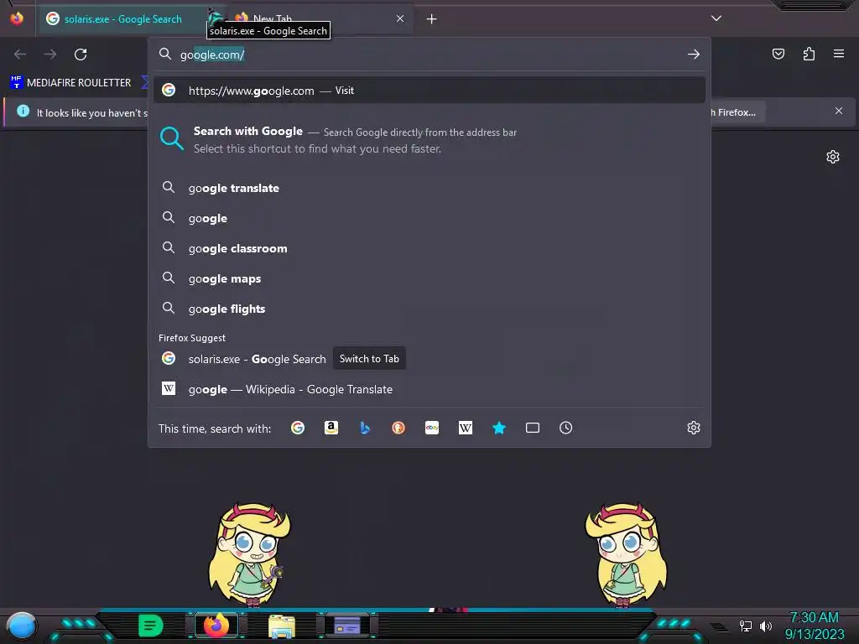Screen dimensions: 859x644
Task: Open the Firefox hamburger application menu
Action: tap(839, 54)
